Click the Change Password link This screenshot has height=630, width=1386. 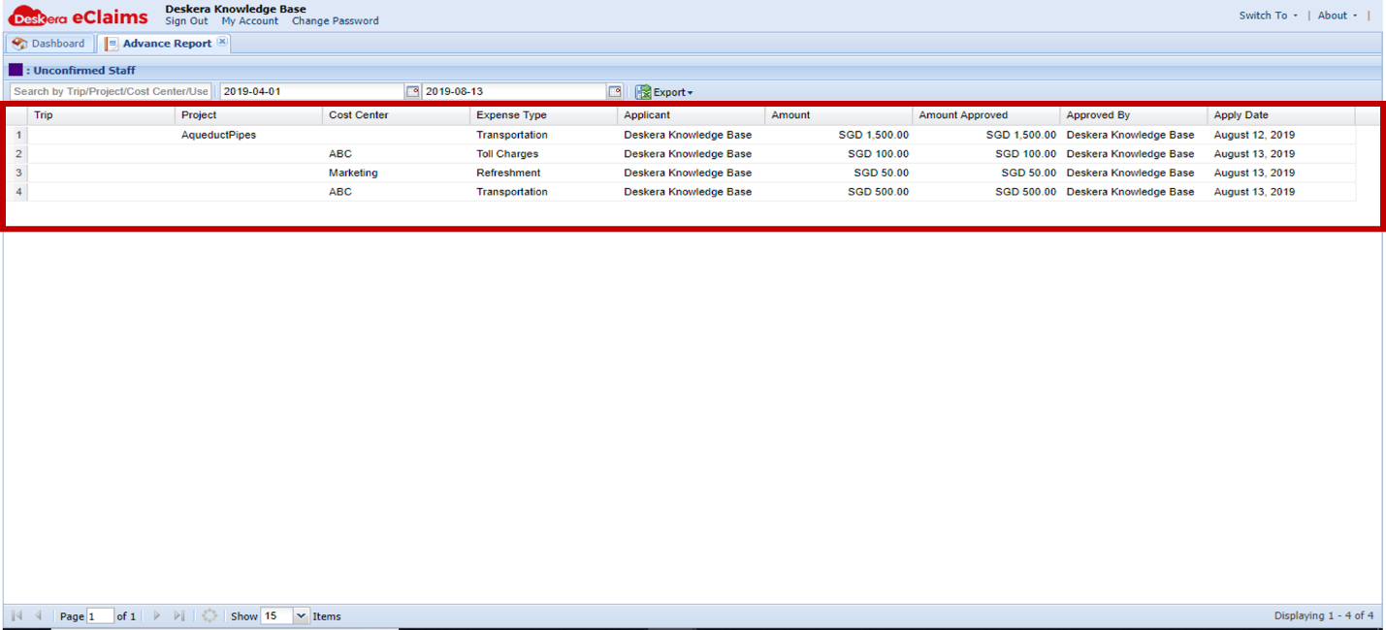click(336, 21)
